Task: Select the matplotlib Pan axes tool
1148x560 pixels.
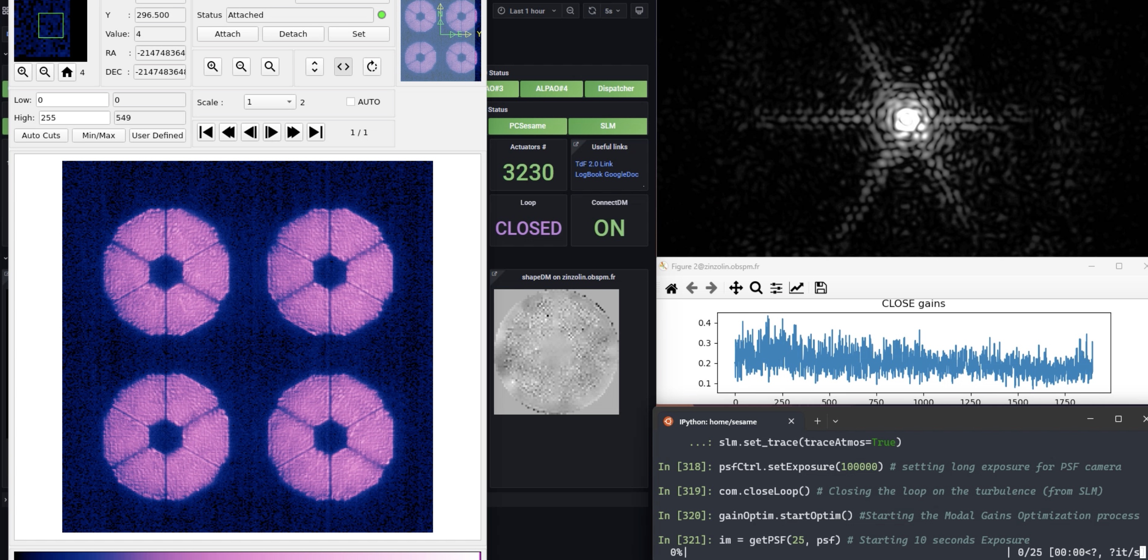Action: [736, 288]
